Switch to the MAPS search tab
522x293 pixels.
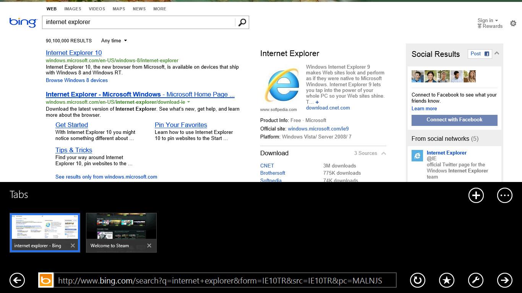click(119, 9)
